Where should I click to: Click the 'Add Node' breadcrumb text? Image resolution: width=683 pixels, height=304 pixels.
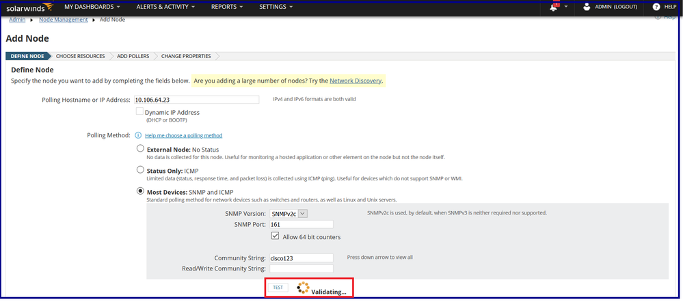[x=112, y=20]
